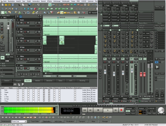Image resolution: width=166 pixels, height=126 pixels.
Task: Click the zoom magnifier tool icon
Action: 28,13
